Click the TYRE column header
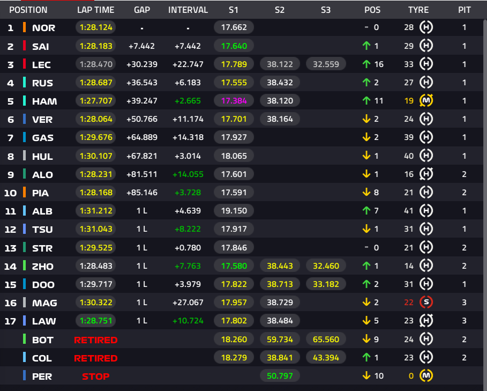487x391 pixels. [418, 10]
